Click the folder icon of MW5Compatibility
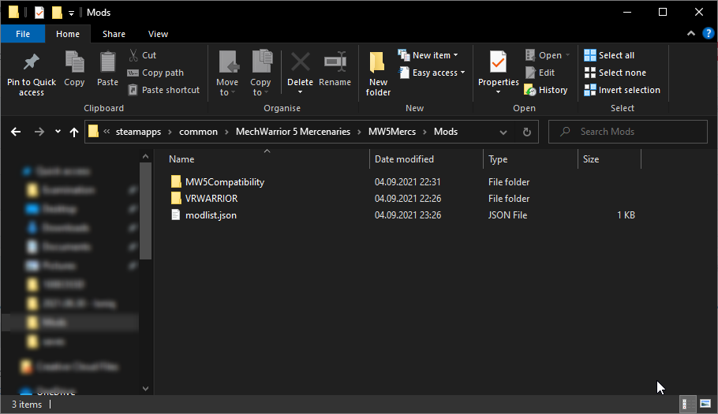 [176, 182]
